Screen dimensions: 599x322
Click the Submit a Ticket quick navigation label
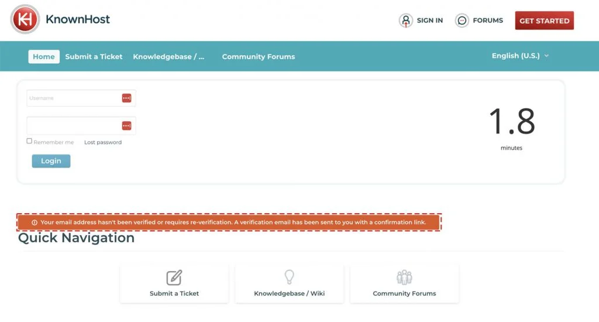coord(174,294)
